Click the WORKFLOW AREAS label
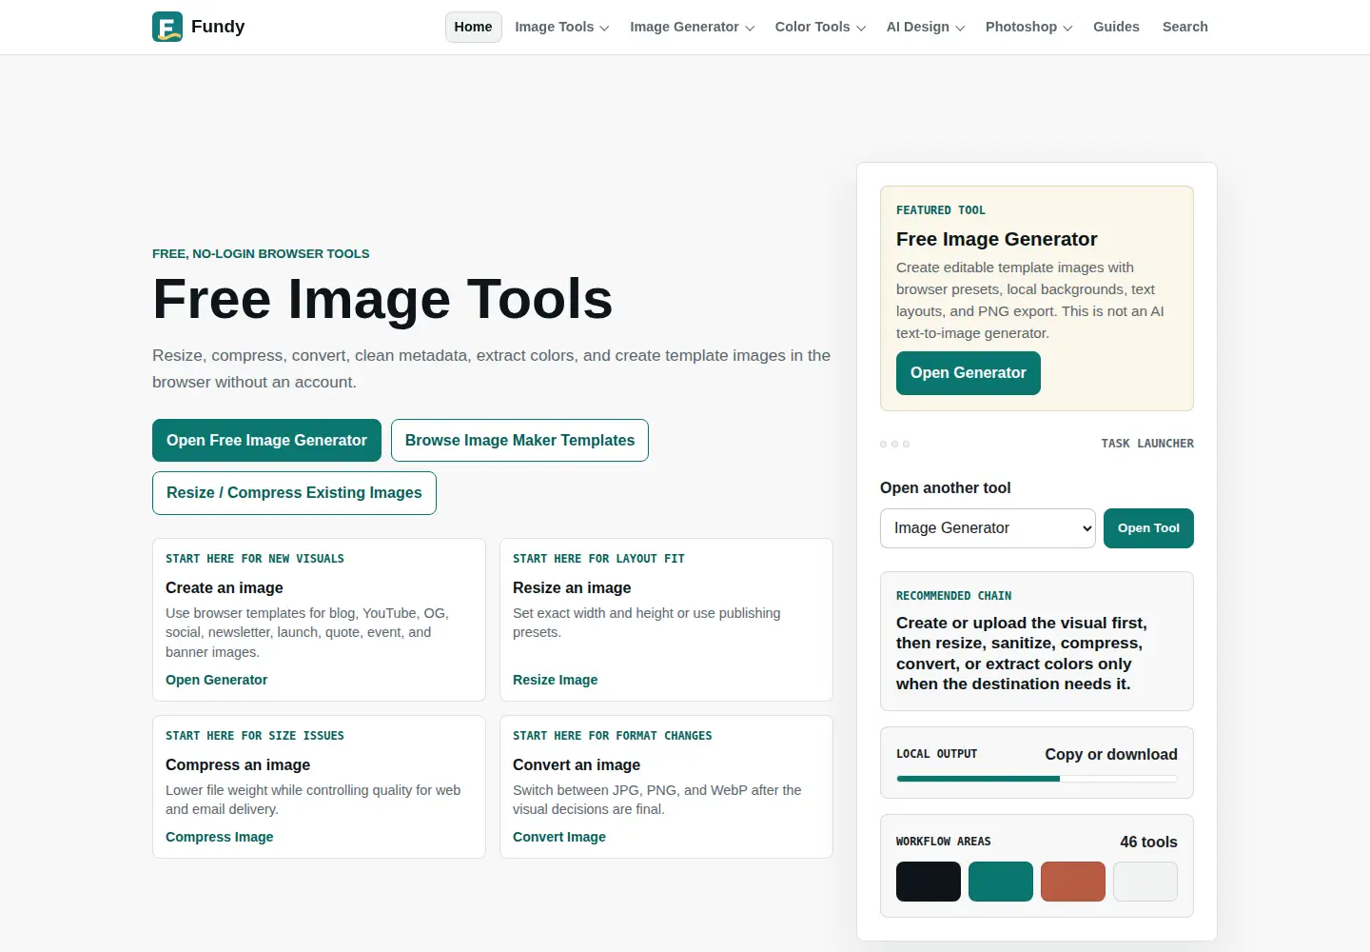Screen dimensions: 1370x952 click(943, 842)
